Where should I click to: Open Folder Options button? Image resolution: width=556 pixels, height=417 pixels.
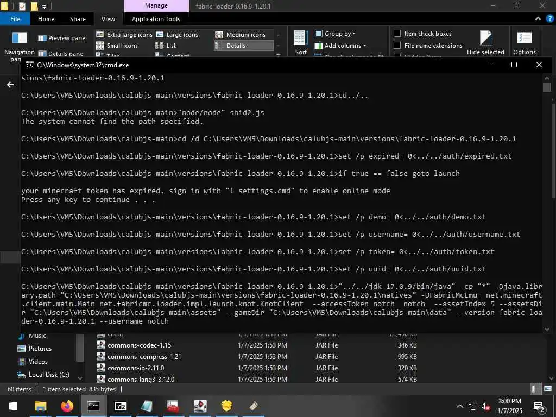click(x=524, y=42)
